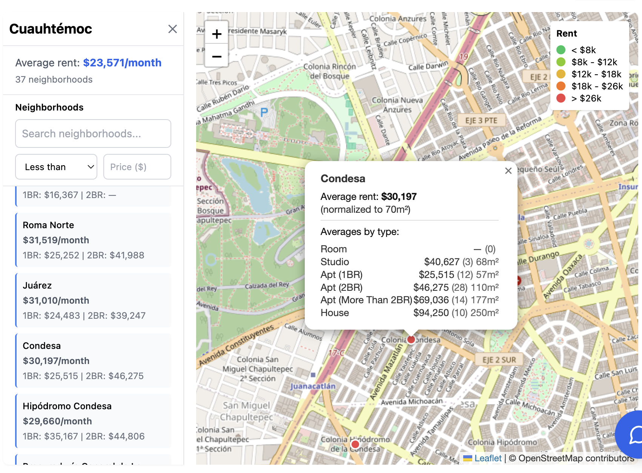Select the red Condesa map marker
Screen dimensions: 642x473
pos(411,339)
